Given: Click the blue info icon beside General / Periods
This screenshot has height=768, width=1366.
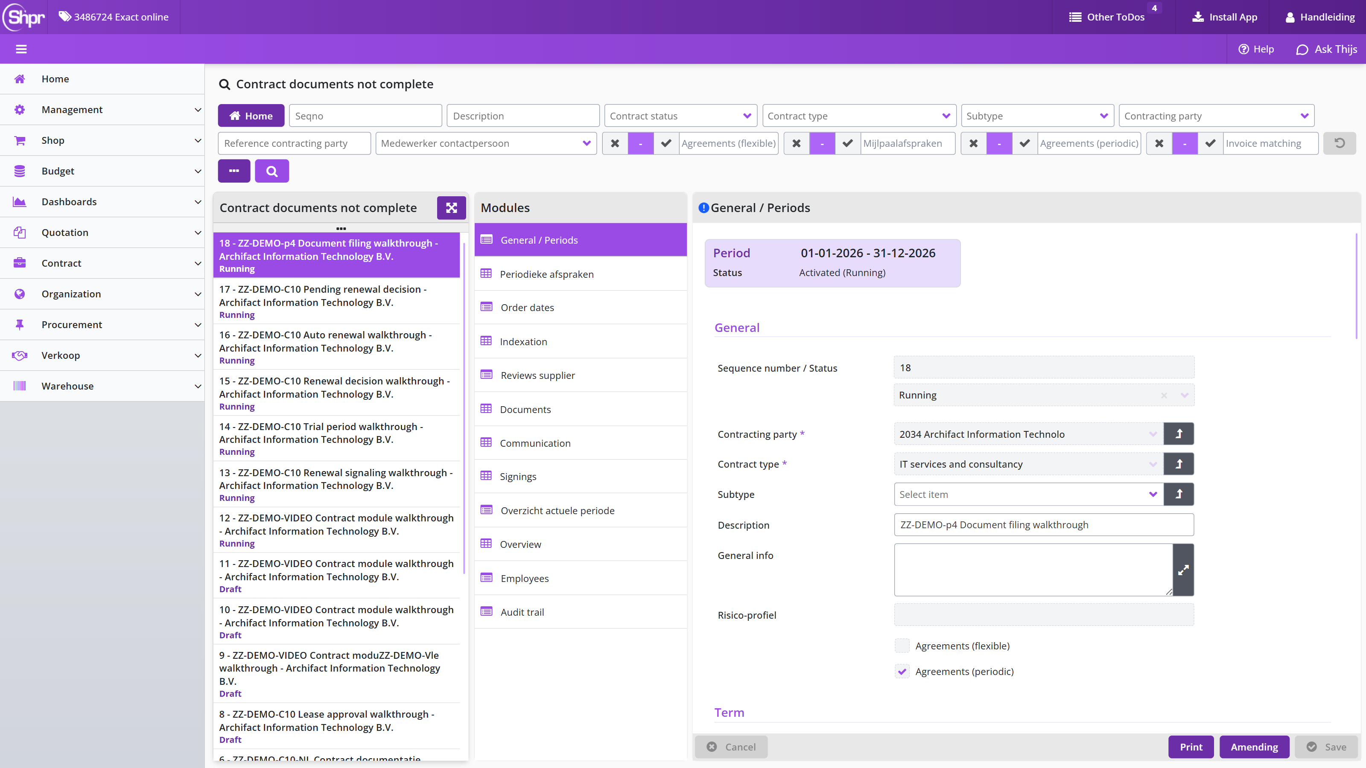Looking at the screenshot, I should pos(703,208).
